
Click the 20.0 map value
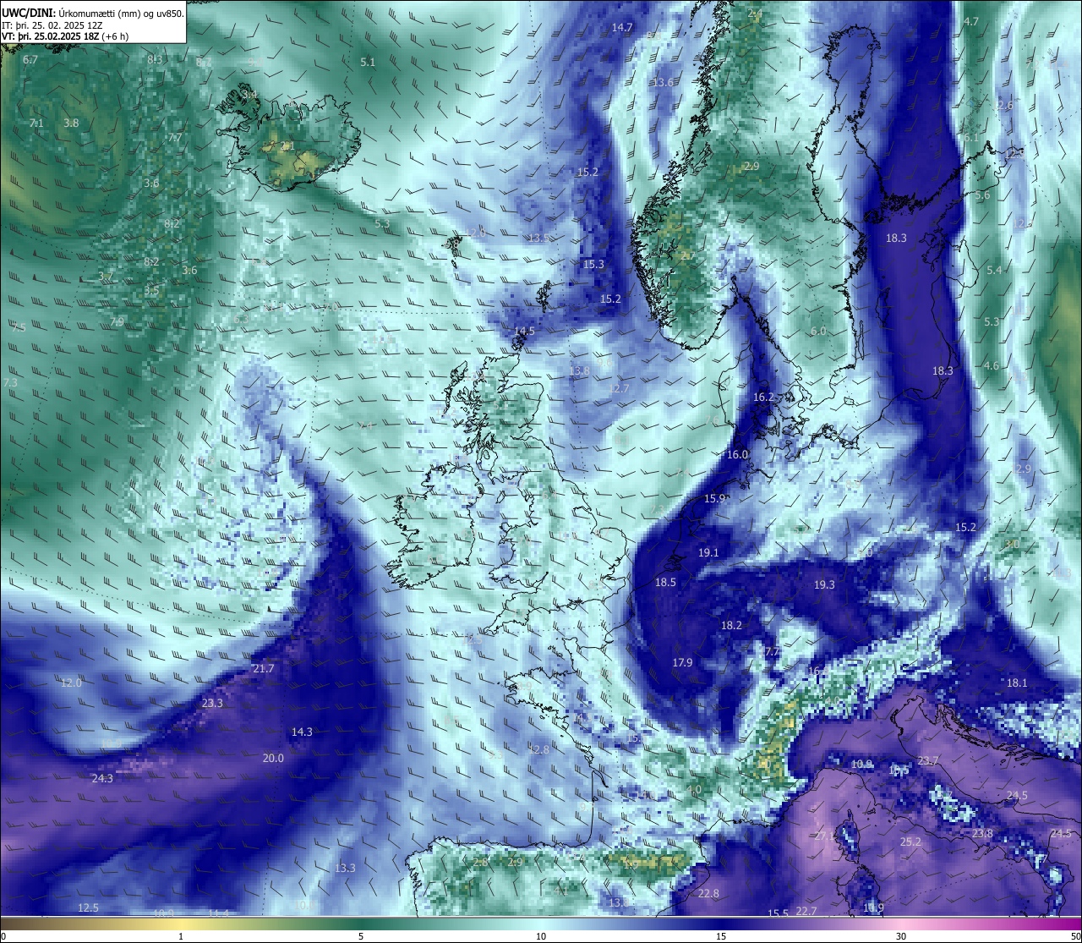273,758
